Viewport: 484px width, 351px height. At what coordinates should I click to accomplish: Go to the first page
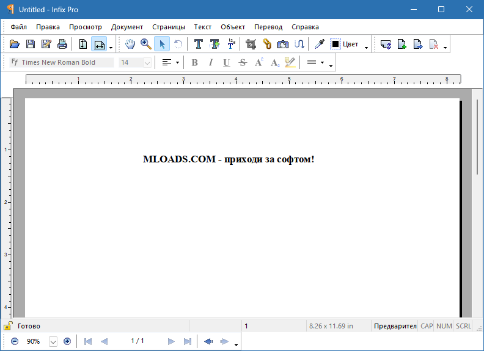click(88, 341)
